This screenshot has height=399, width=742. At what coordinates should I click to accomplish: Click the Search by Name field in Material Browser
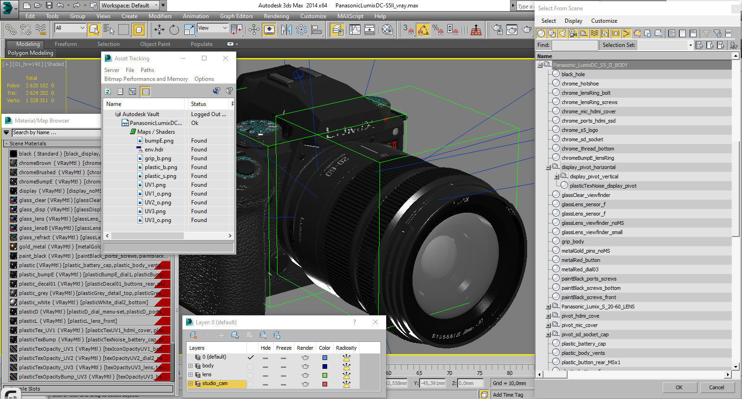tap(56, 132)
